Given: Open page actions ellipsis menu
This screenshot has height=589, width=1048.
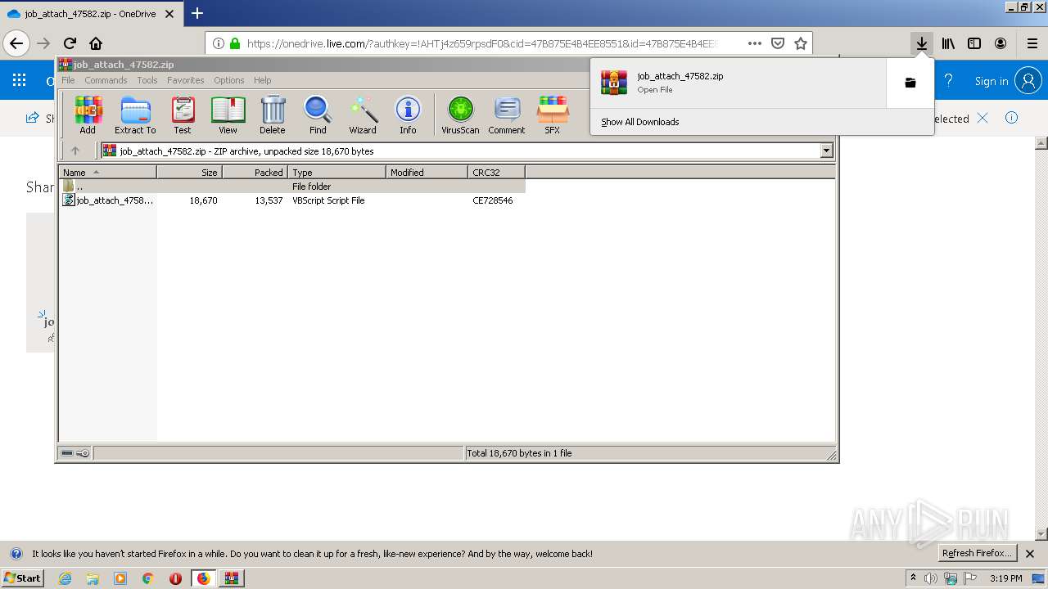Looking at the screenshot, I should click(755, 43).
